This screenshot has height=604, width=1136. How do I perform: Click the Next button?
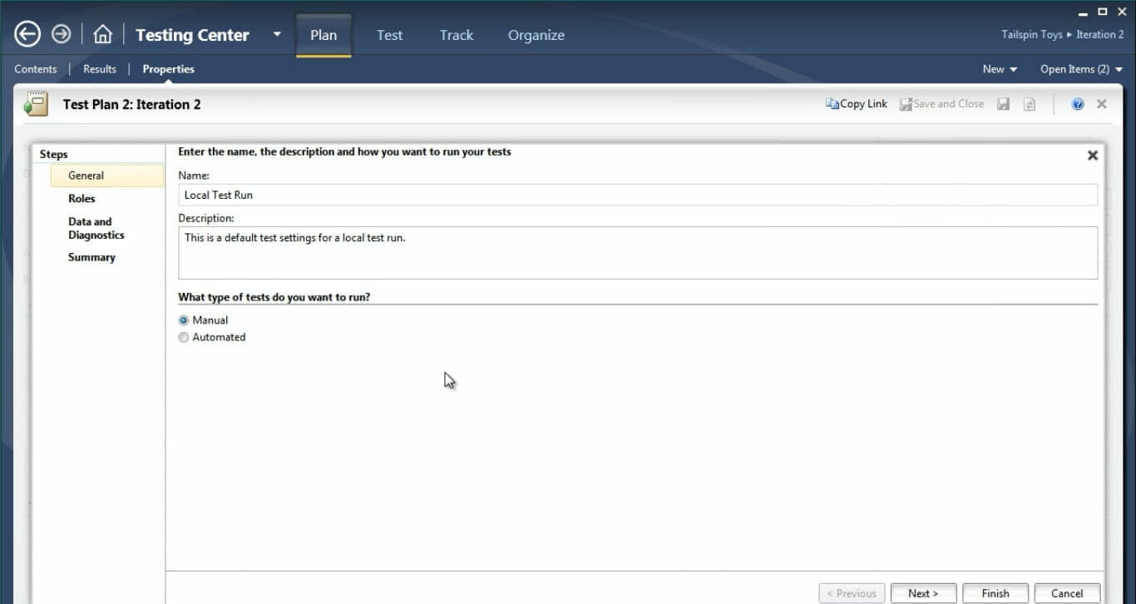coord(923,593)
